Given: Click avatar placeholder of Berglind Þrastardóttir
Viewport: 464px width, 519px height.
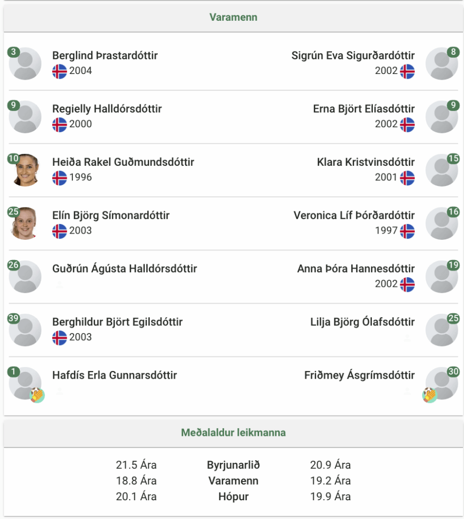Looking at the screenshot, I should (x=25, y=63).
